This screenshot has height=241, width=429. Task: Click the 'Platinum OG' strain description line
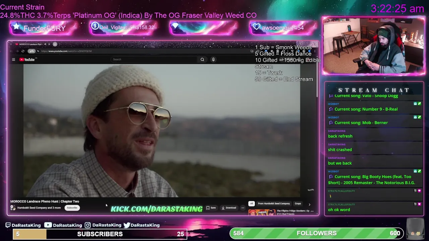128,15
